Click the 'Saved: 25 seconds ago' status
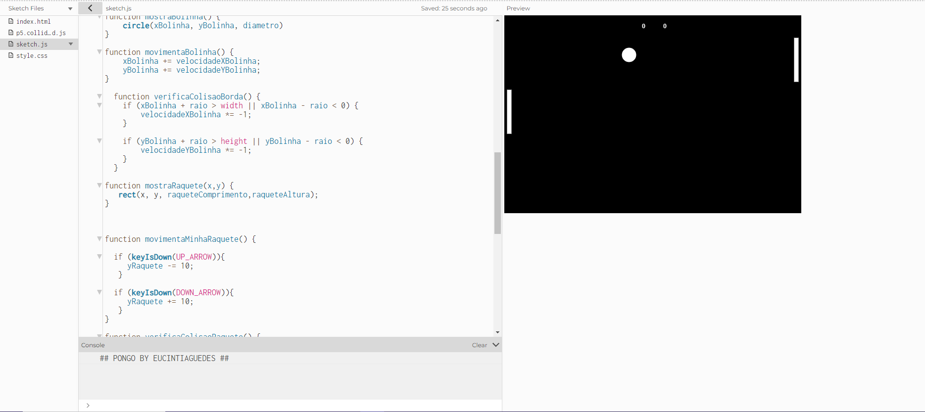925x412 pixels. pyautogui.click(x=454, y=8)
